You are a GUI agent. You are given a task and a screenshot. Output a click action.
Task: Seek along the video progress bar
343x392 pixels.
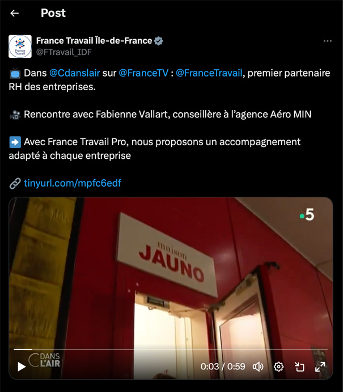[x=171, y=349]
